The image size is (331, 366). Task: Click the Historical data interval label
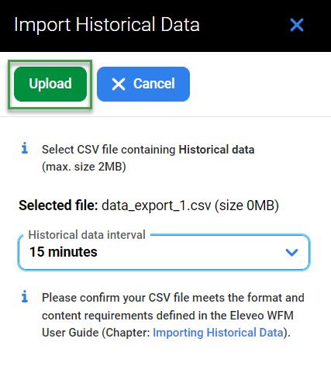coord(87,235)
